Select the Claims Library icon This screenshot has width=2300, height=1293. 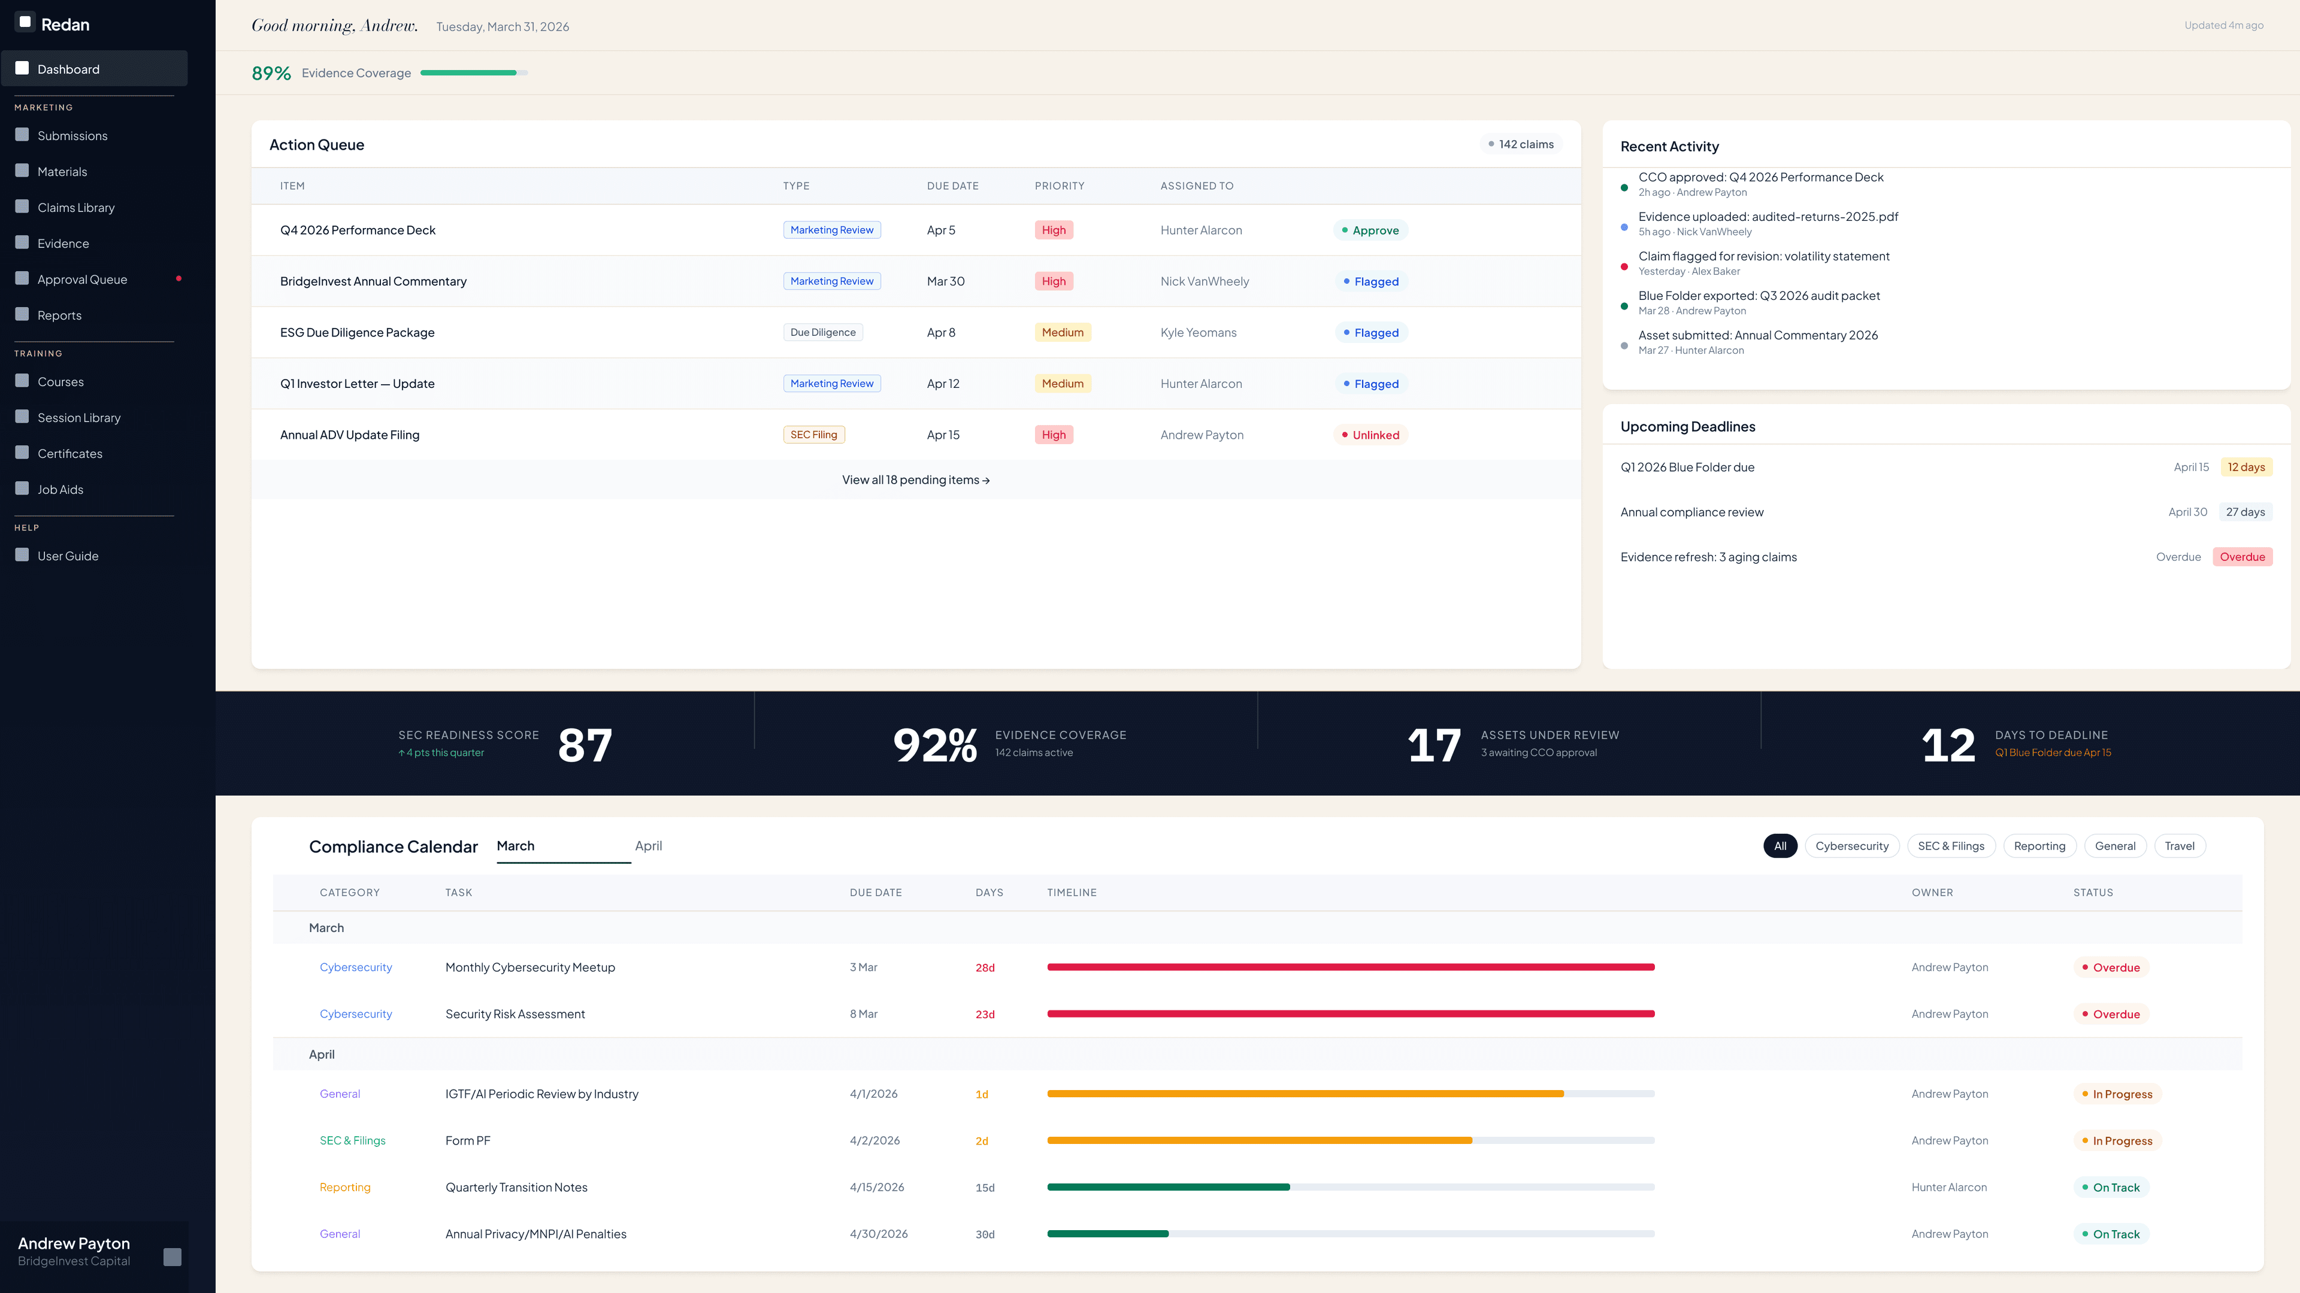(22, 206)
